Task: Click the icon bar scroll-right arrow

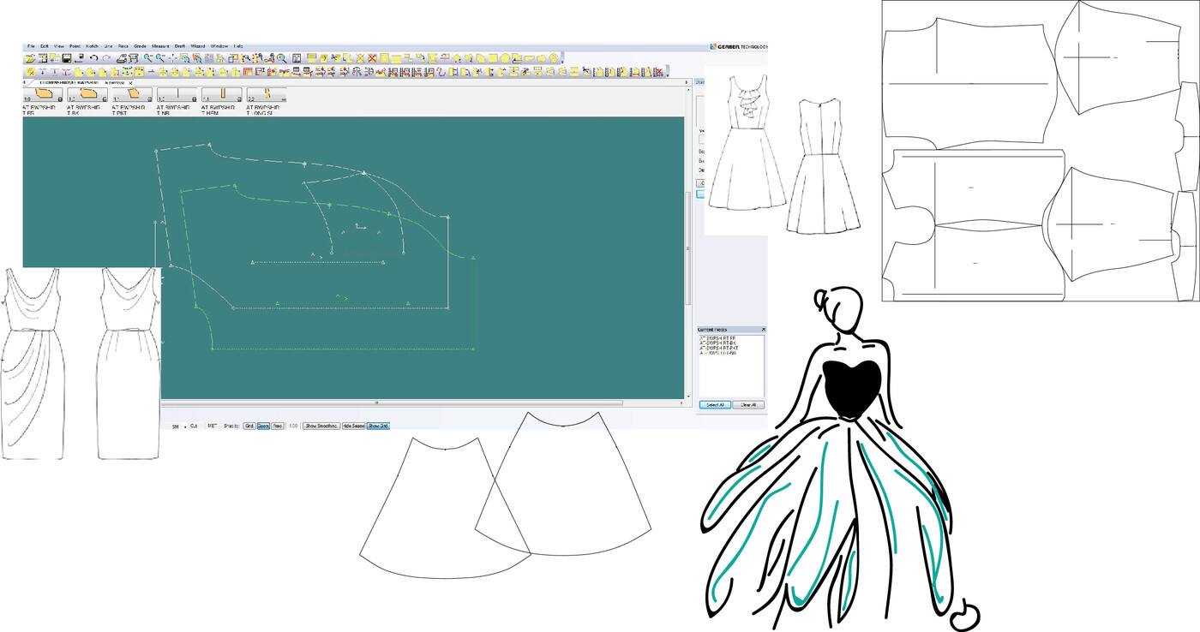Action: pyautogui.click(x=687, y=82)
